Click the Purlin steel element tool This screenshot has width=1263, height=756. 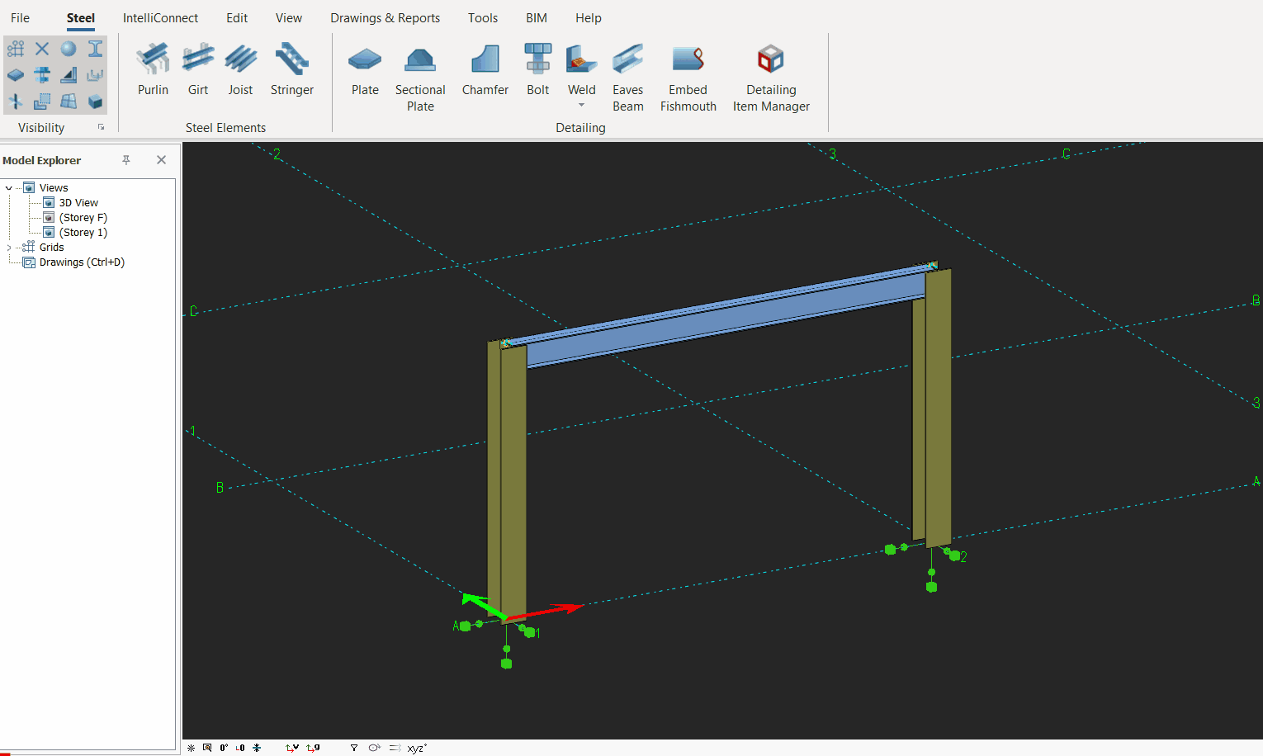click(153, 69)
